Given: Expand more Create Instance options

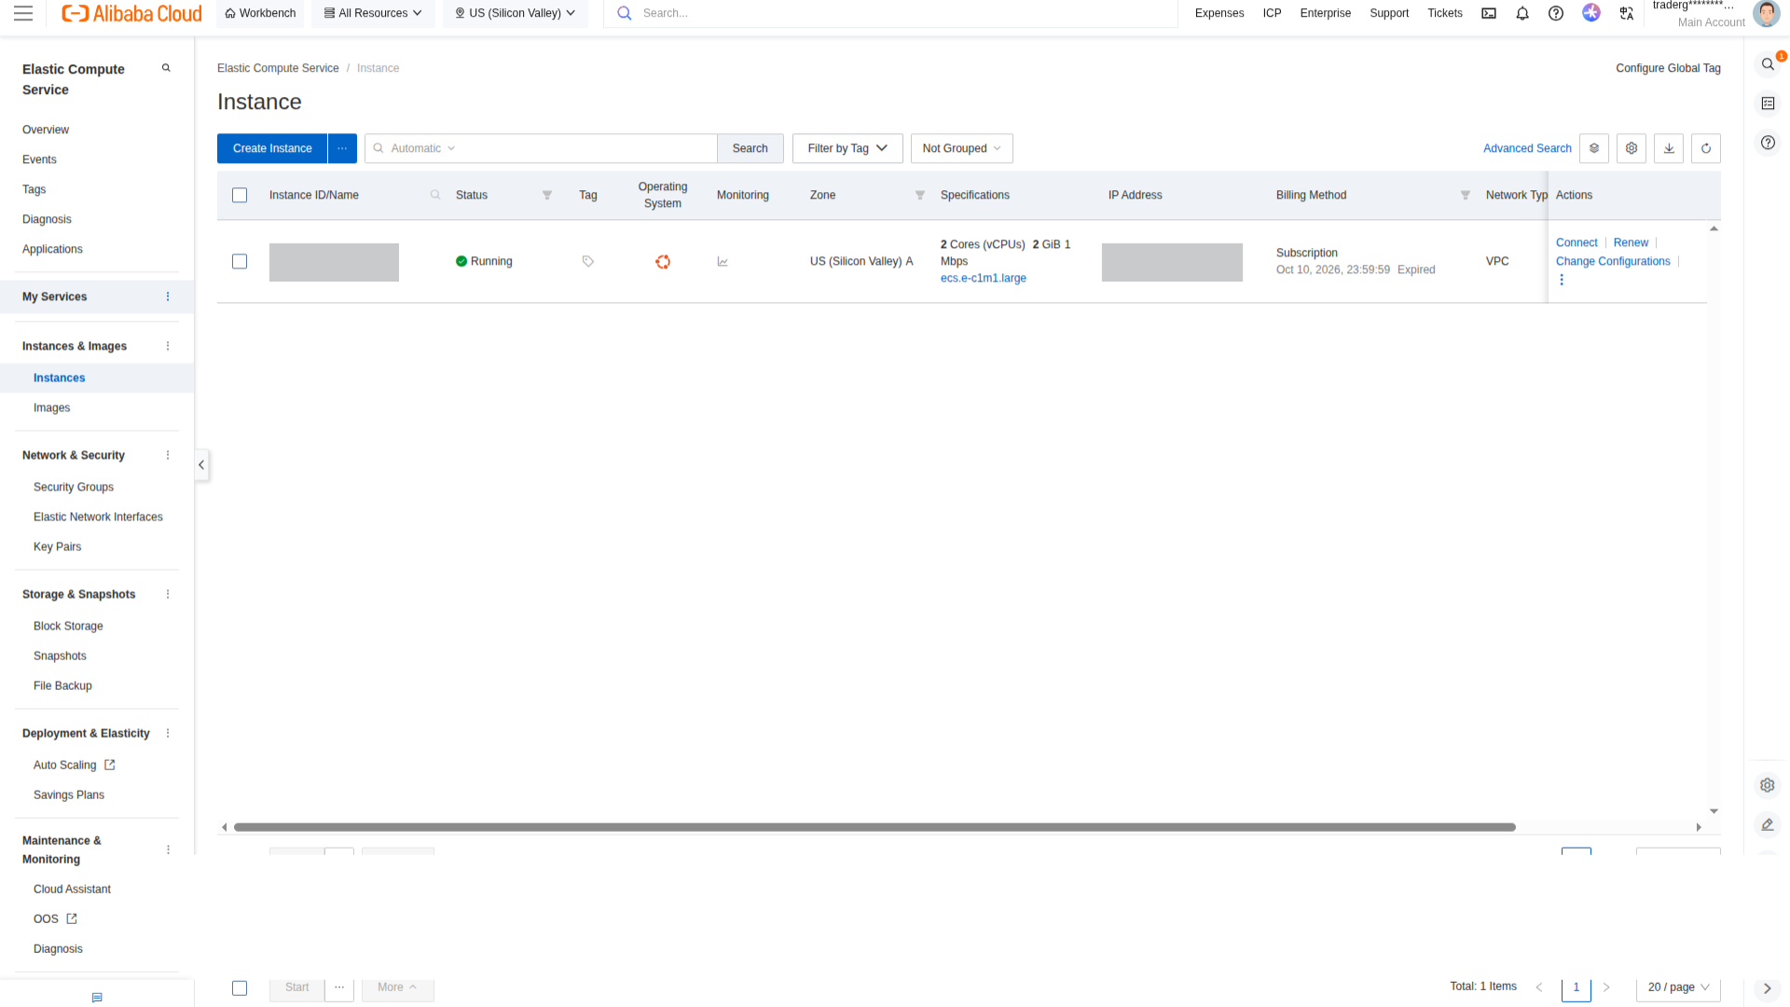Looking at the screenshot, I should [342, 148].
